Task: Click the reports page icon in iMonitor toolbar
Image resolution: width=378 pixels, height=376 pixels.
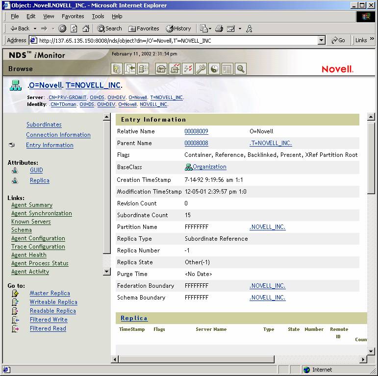Action: (227, 69)
